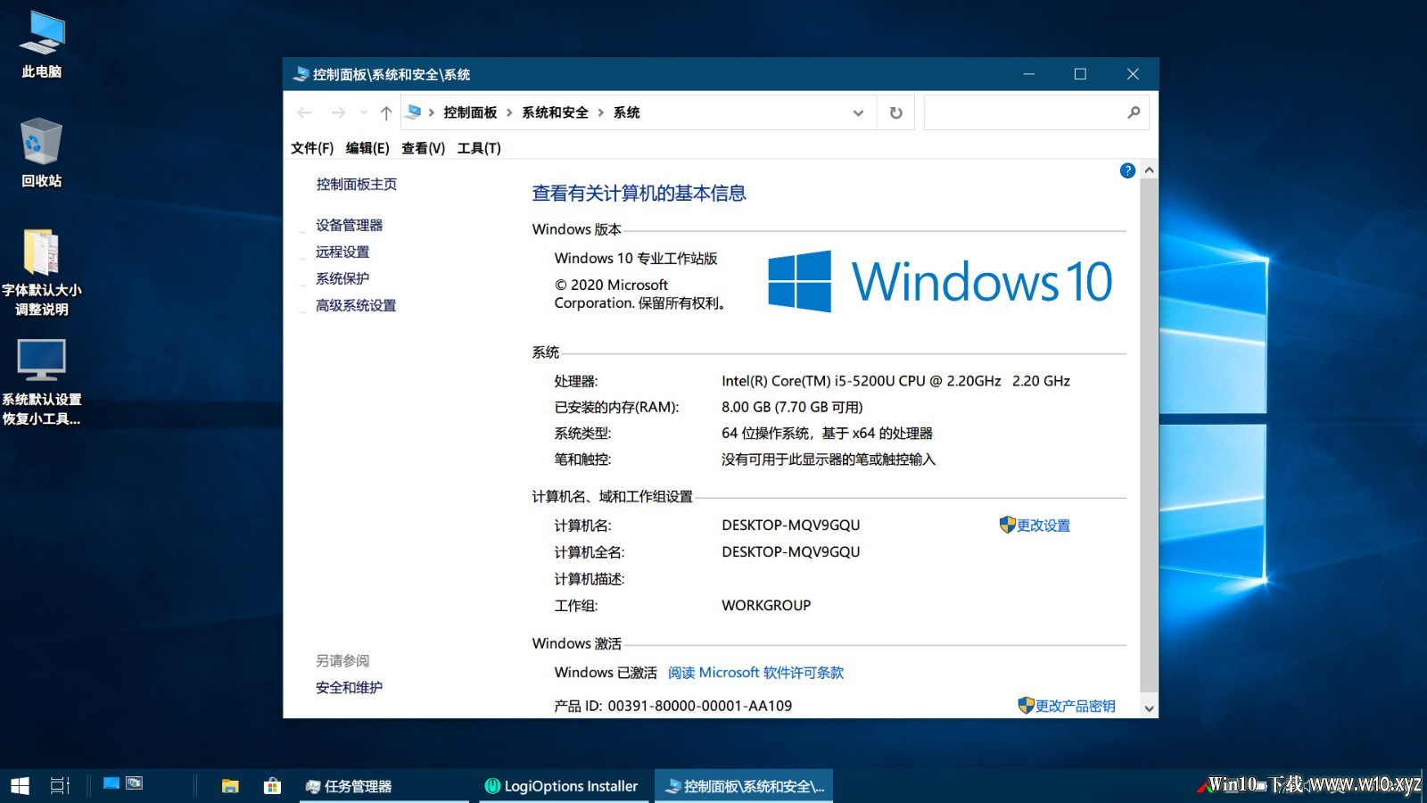1427x803 pixels.
Task: Switch to 任务管理器 taskbar button
Action: click(384, 786)
